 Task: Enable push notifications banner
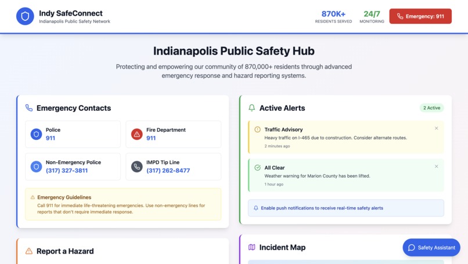point(346,208)
